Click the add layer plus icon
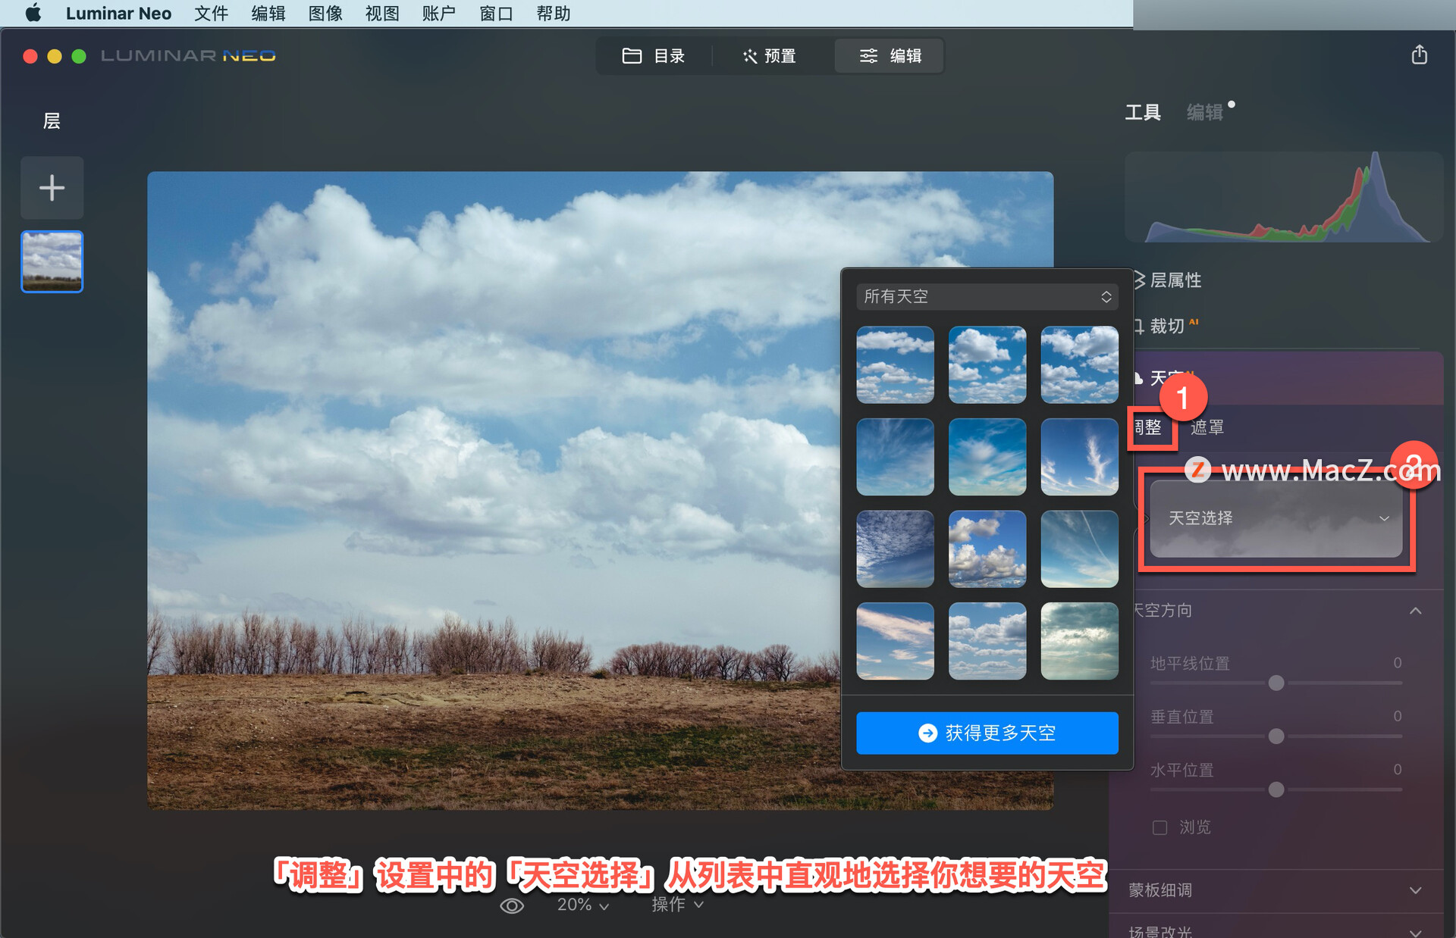Image resolution: width=1456 pixels, height=938 pixels. (x=52, y=189)
